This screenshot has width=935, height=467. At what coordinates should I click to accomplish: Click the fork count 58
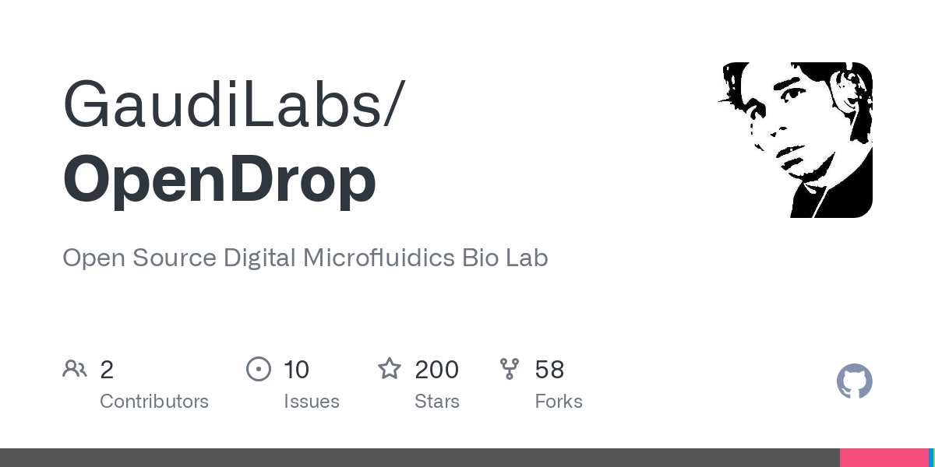pyautogui.click(x=549, y=369)
